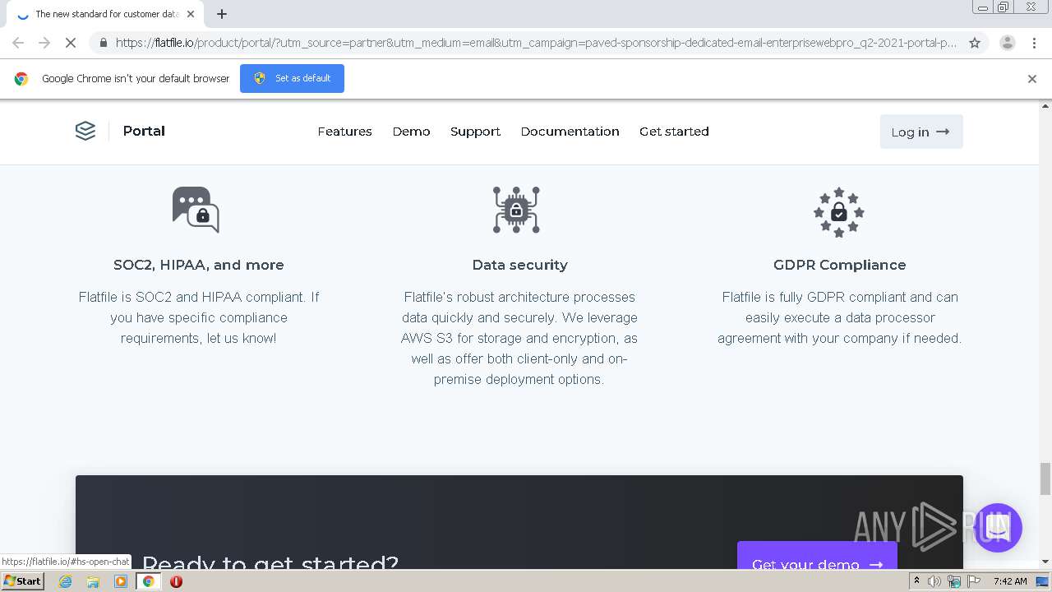Click the vertical scrollbar thumb
Viewport: 1052px width, 592px height.
coord(1045,479)
